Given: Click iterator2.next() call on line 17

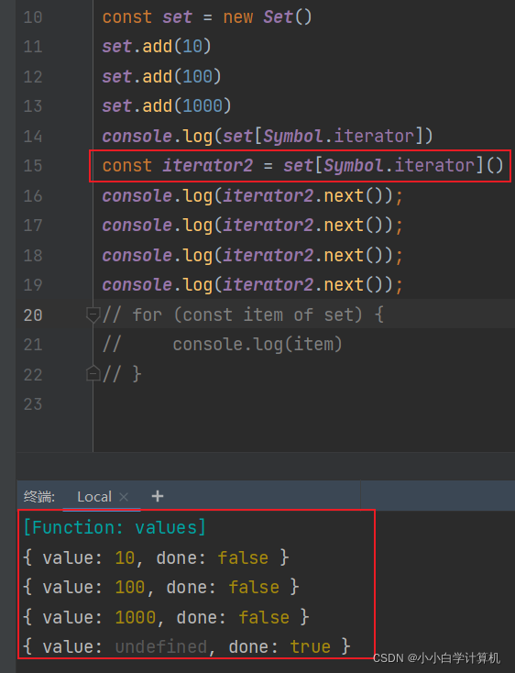Looking at the screenshot, I should click(302, 225).
